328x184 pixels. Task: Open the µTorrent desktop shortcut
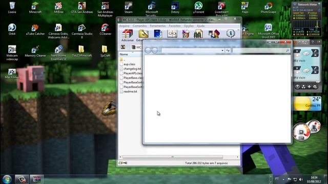(198, 8)
